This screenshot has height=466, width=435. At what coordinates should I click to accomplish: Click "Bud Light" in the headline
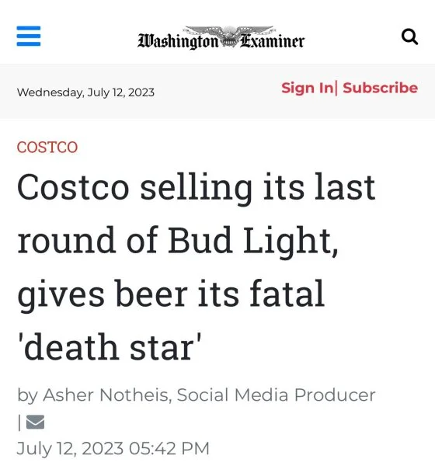(253, 241)
